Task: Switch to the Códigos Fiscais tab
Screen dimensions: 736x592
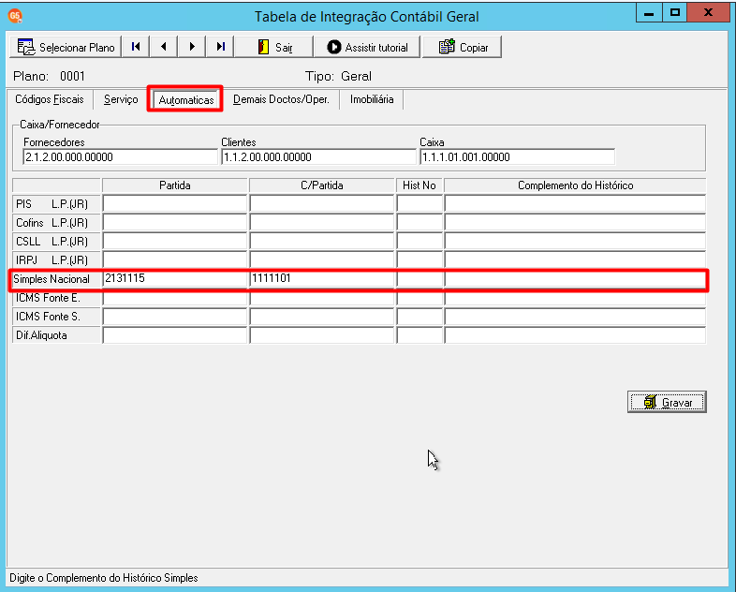Action: tap(50, 99)
